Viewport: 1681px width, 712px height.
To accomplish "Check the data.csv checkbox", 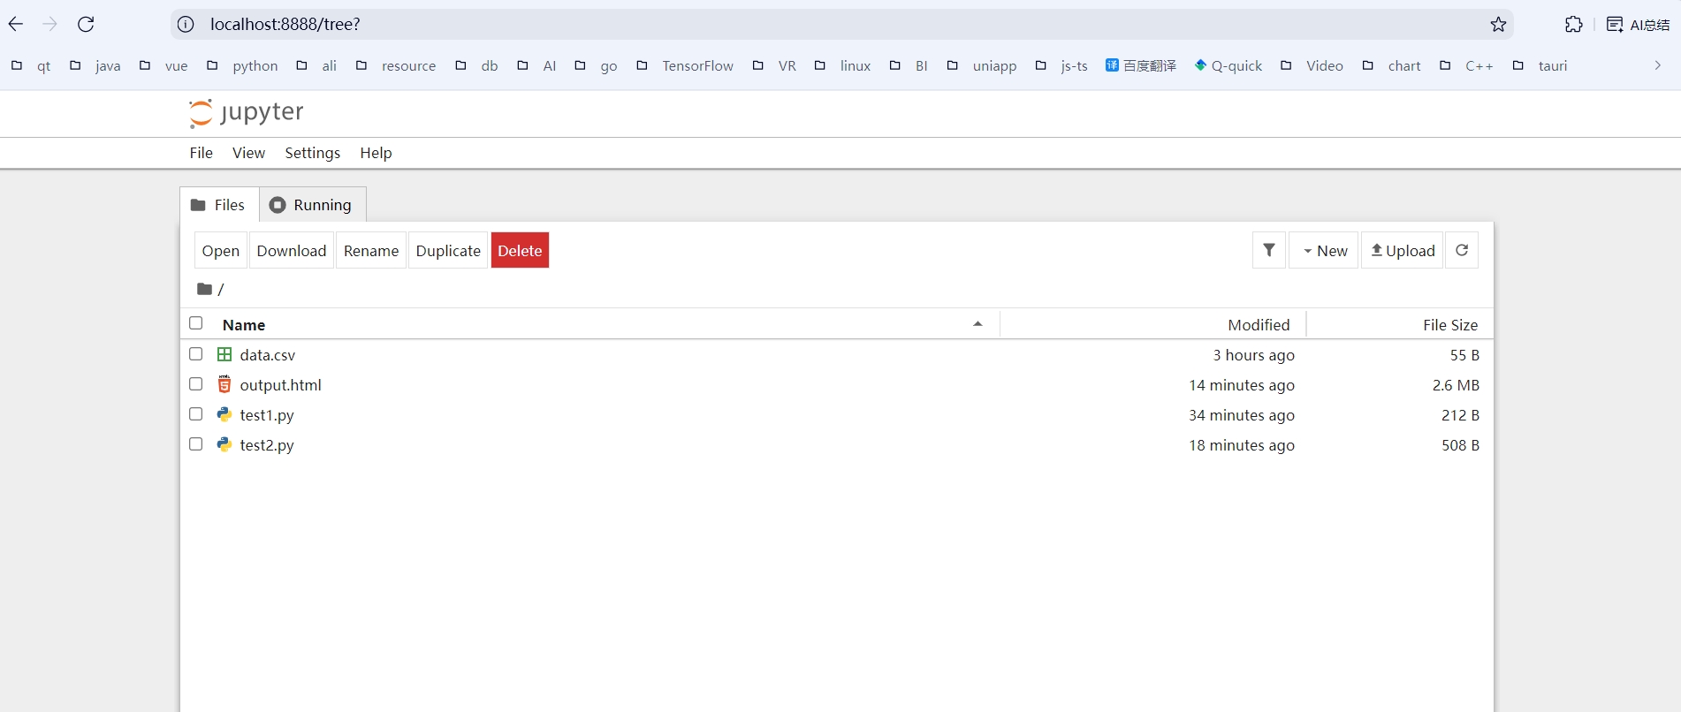I will (196, 353).
